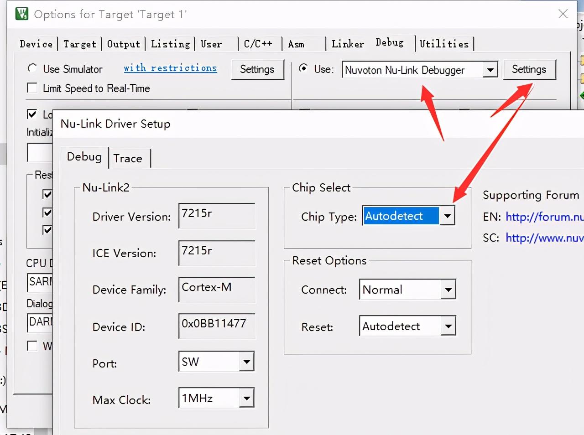Click the Keil uVision icon in title bar
This screenshot has height=435, width=584.
[x=22, y=14]
